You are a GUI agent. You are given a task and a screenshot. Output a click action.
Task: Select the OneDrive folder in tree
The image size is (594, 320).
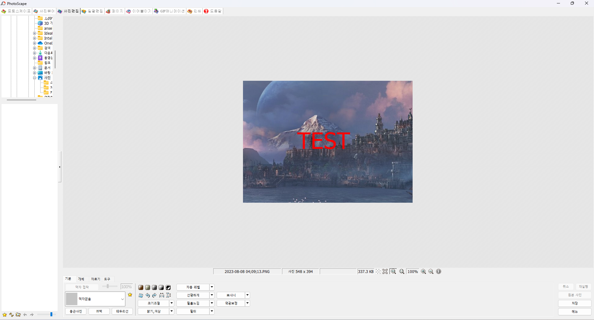pos(45,43)
